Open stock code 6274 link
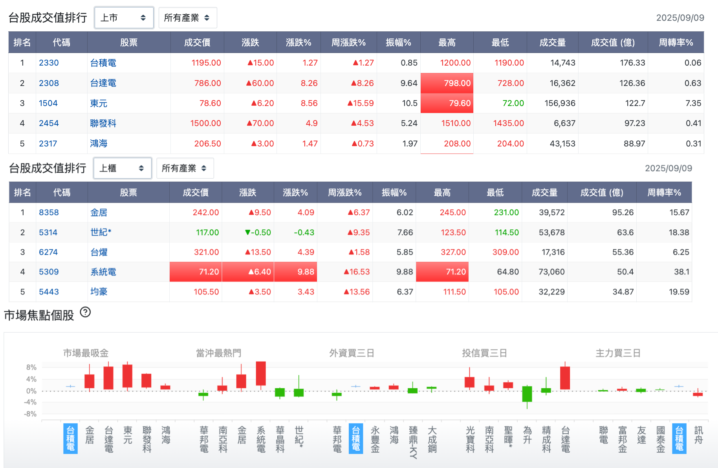The width and height of the screenshot is (718, 468). pos(48,252)
